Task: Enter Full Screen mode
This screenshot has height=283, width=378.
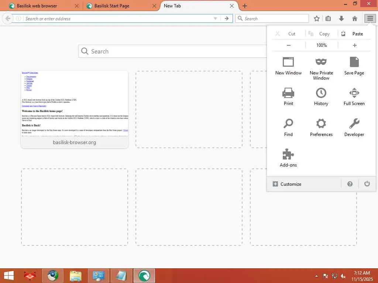Action: [x=354, y=97]
